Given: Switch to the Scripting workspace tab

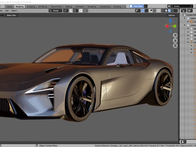Looking at the screenshot, I should click(x=117, y=7).
